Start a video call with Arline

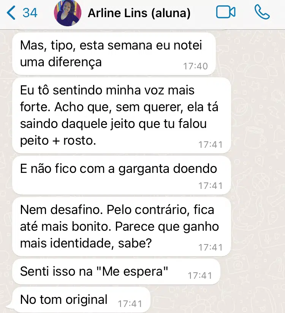click(x=226, y=12)
